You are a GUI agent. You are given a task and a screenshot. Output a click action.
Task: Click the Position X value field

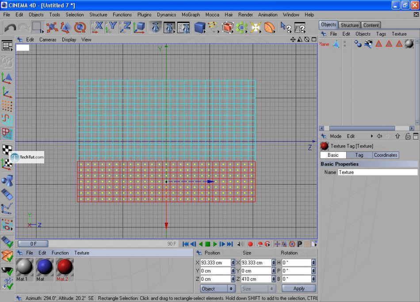(215, 263)
